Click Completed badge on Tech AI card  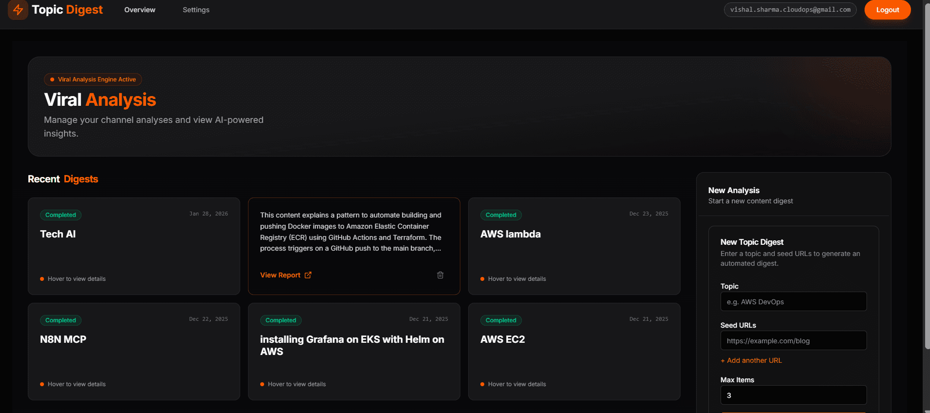tap(61, 215)
